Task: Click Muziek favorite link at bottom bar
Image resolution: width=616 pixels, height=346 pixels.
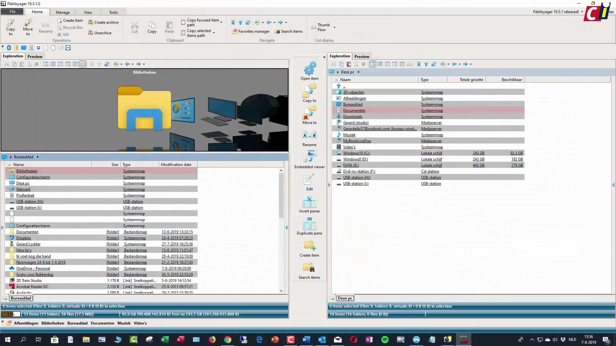Action: click(x=124, y=323)
